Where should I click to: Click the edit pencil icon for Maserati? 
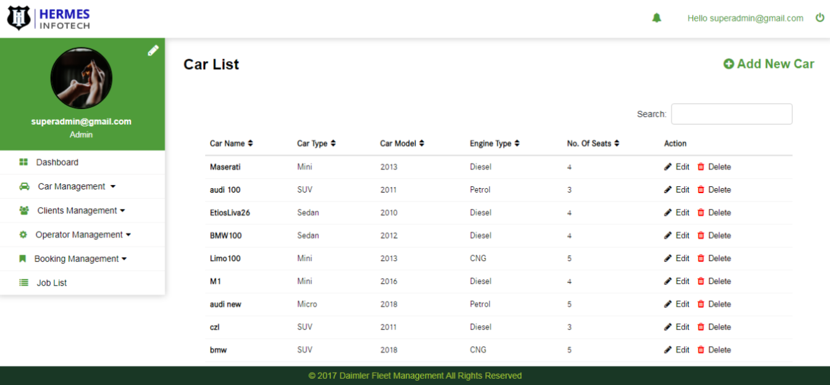coord(668,167)
